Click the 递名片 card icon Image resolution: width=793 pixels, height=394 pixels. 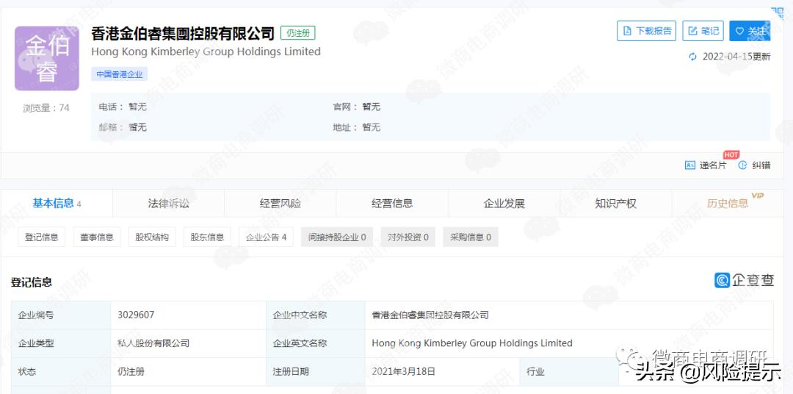coord(689,165)
